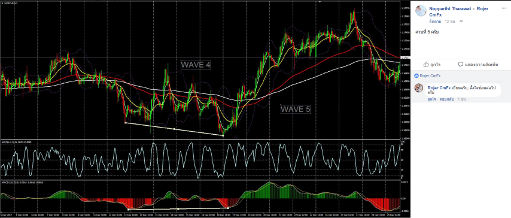Select the white trendline under price lows
Screen dimensions: 511x218
click(x=174, y=129)
